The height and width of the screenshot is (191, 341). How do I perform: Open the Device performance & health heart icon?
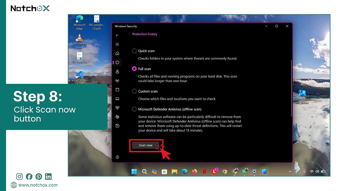pos(118,108)
